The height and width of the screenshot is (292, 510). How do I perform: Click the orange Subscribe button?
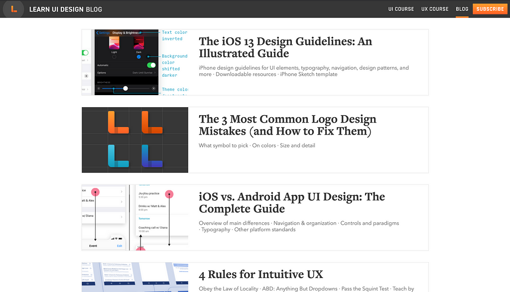tap(490, 9)
